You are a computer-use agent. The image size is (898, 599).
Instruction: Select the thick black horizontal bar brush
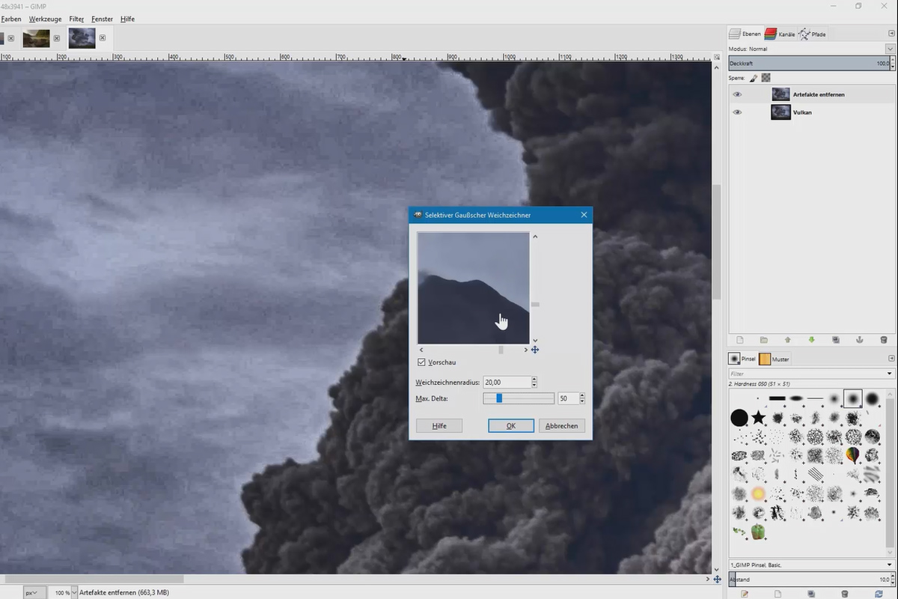tap(778, 398)
